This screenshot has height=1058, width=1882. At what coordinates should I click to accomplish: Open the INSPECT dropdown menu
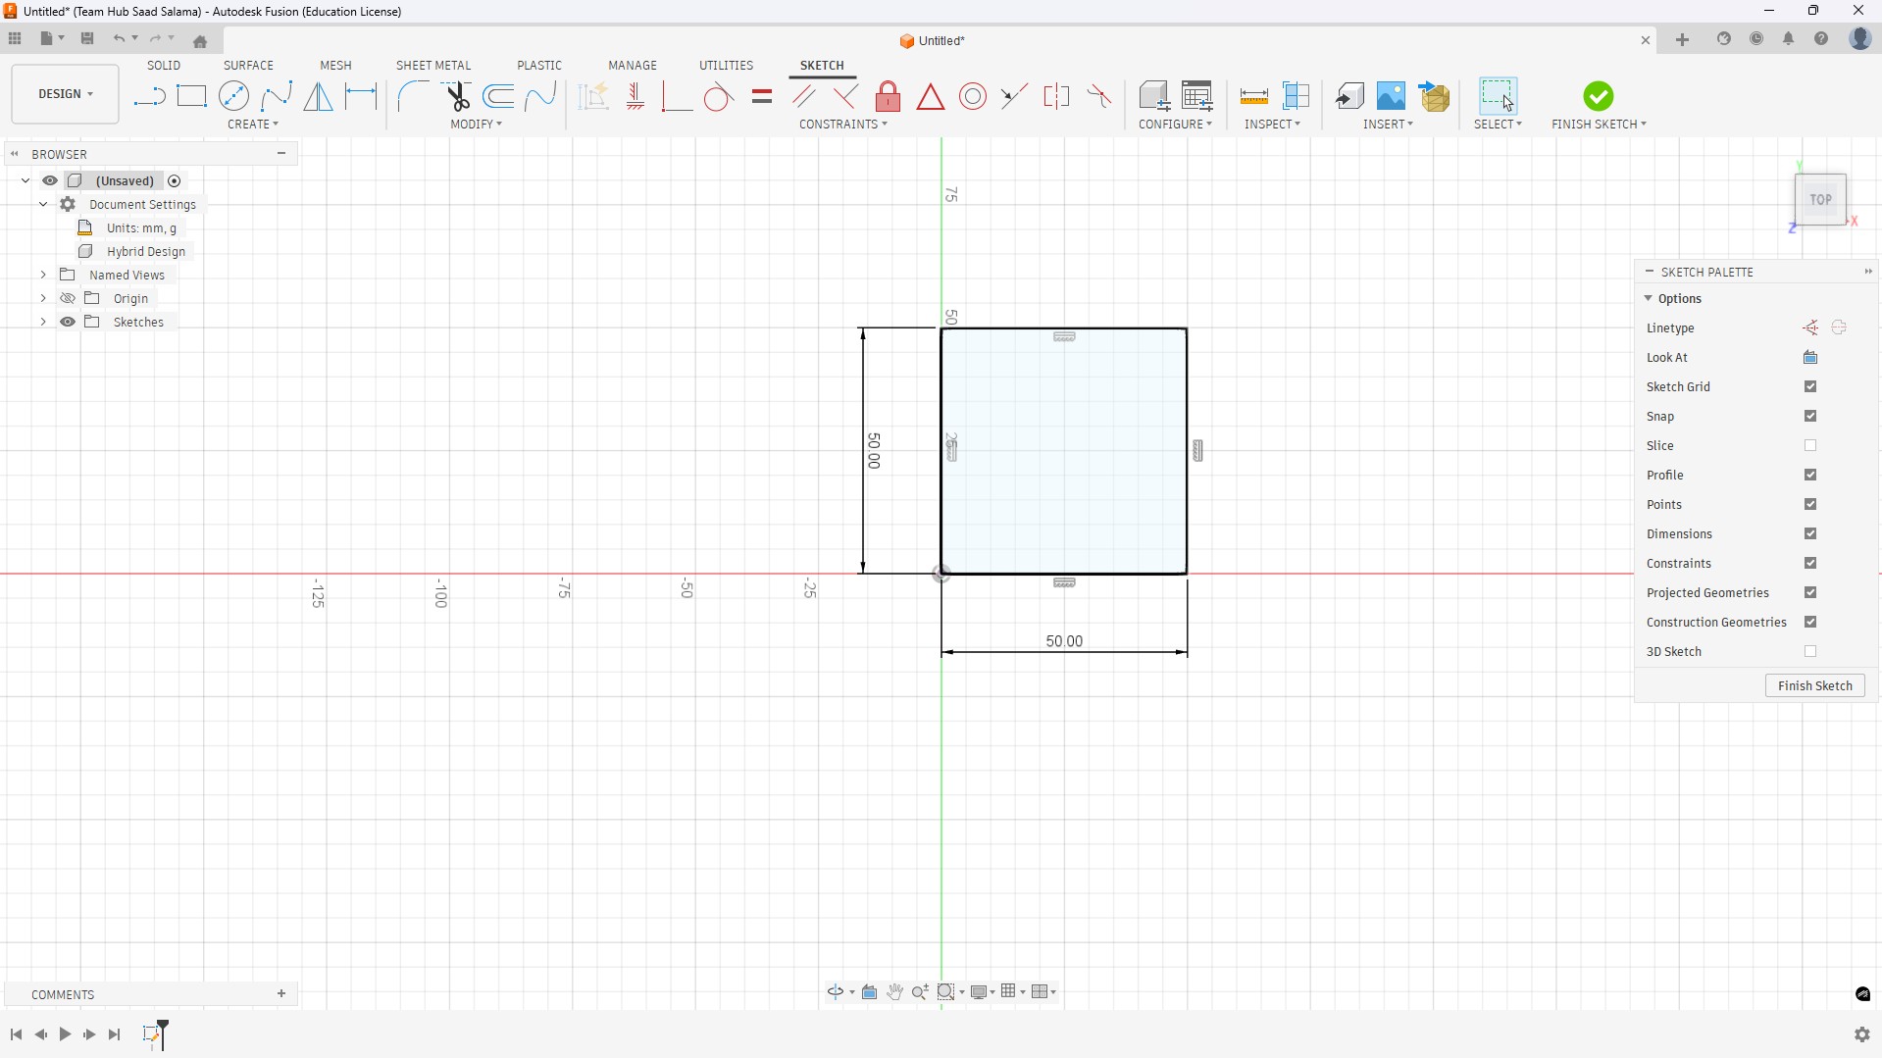pyautogui.click(x=1273, y=125)
